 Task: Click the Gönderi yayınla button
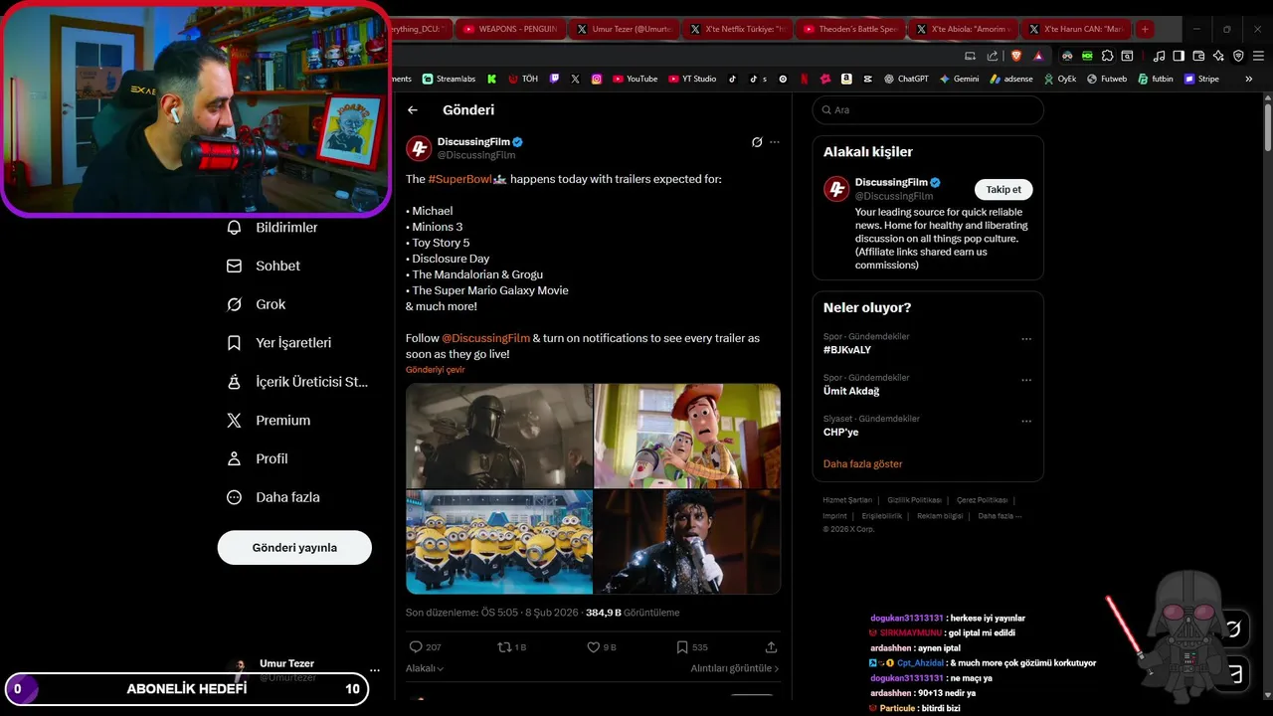(294, 548)
